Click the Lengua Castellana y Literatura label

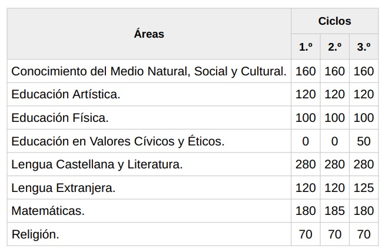click(97, 164)
